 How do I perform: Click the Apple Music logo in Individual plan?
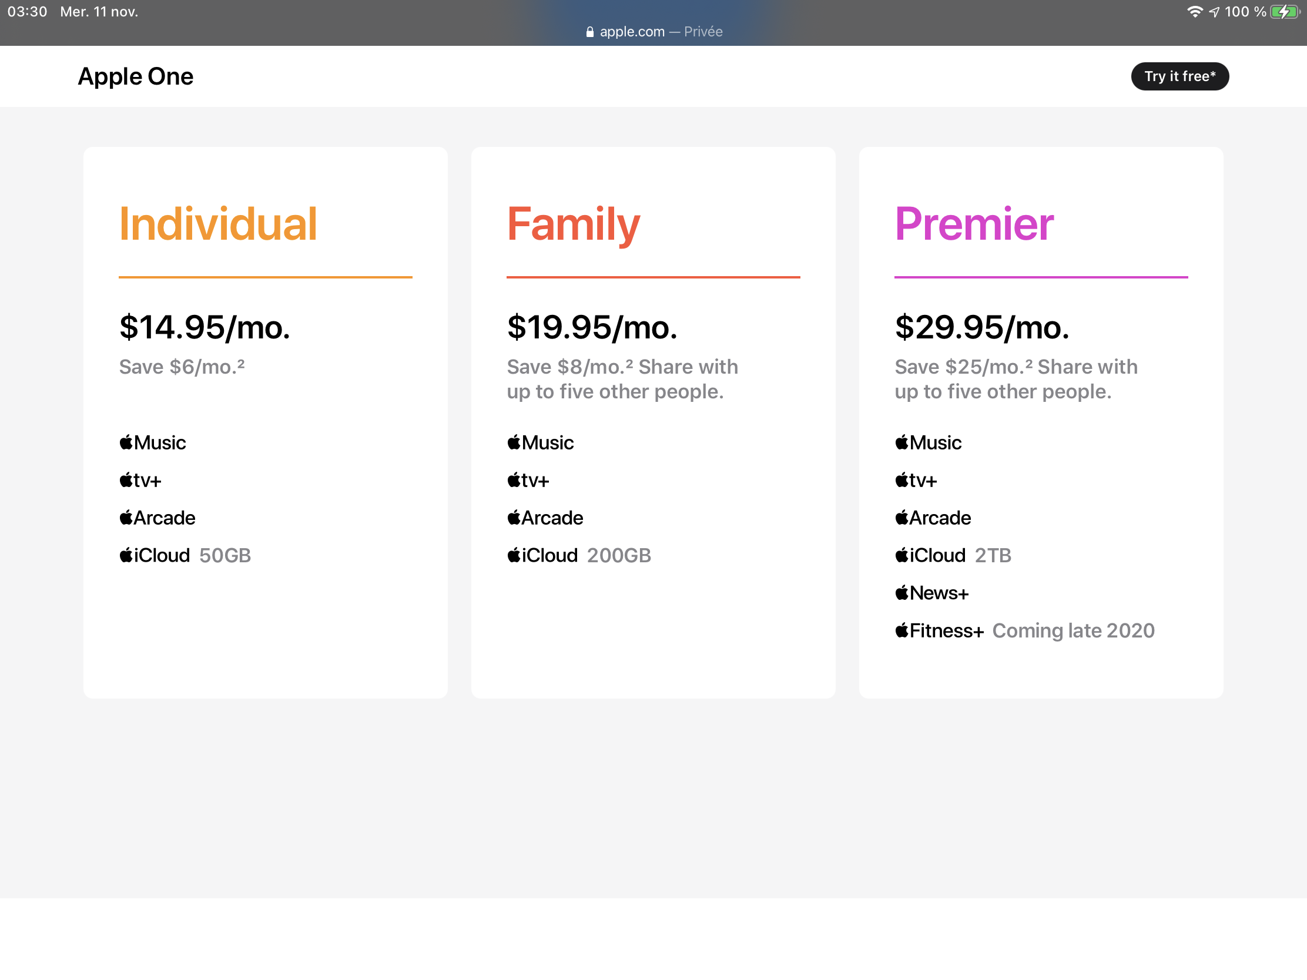pyautogui.click(x=152, y=442)
